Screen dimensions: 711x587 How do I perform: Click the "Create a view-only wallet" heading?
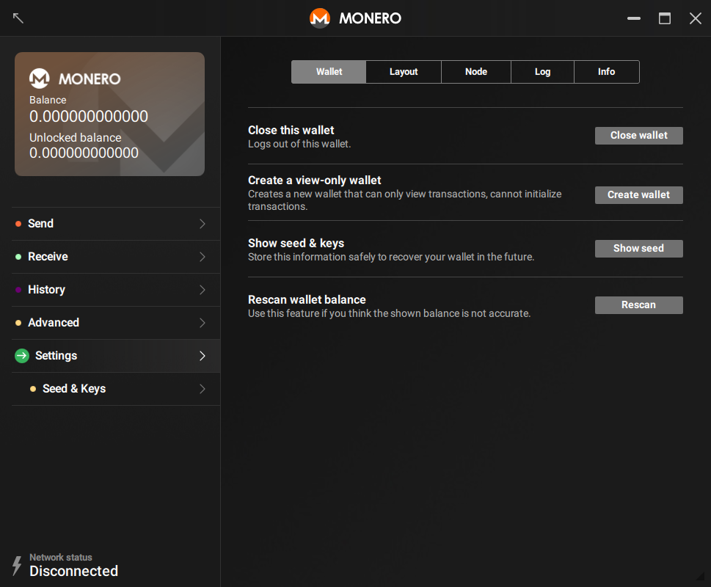[315, 181]
